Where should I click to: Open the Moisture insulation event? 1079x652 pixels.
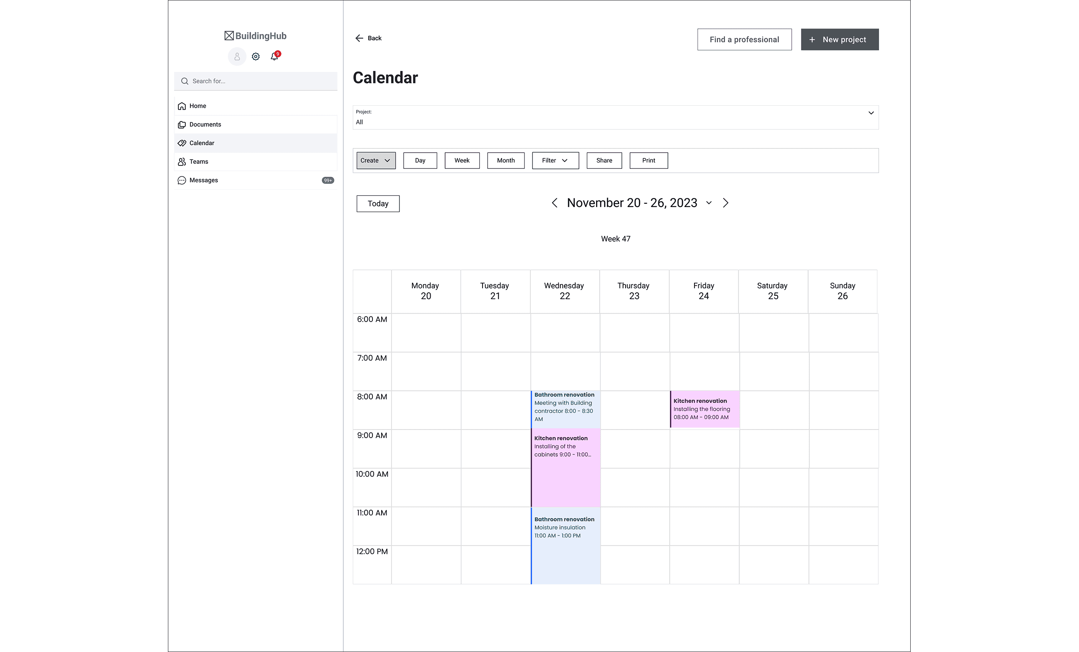[x=565, y=546]
